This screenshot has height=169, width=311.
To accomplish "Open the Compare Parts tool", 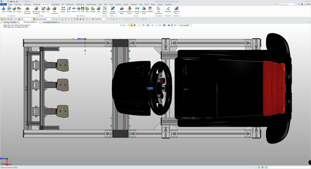I will click(x=144, y=10).
